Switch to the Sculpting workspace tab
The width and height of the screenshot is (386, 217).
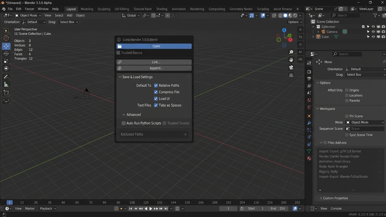(104, 9)
